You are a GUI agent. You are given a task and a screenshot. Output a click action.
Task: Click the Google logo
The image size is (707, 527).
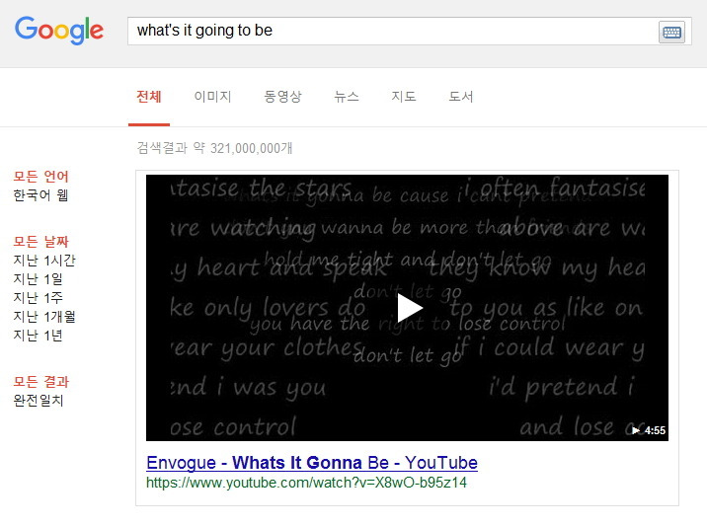pyautogui.click(x=59, y=31)
